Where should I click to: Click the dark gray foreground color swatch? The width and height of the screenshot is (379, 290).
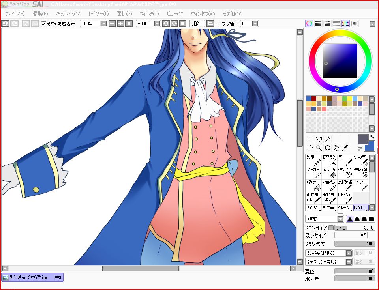(363, 140)
